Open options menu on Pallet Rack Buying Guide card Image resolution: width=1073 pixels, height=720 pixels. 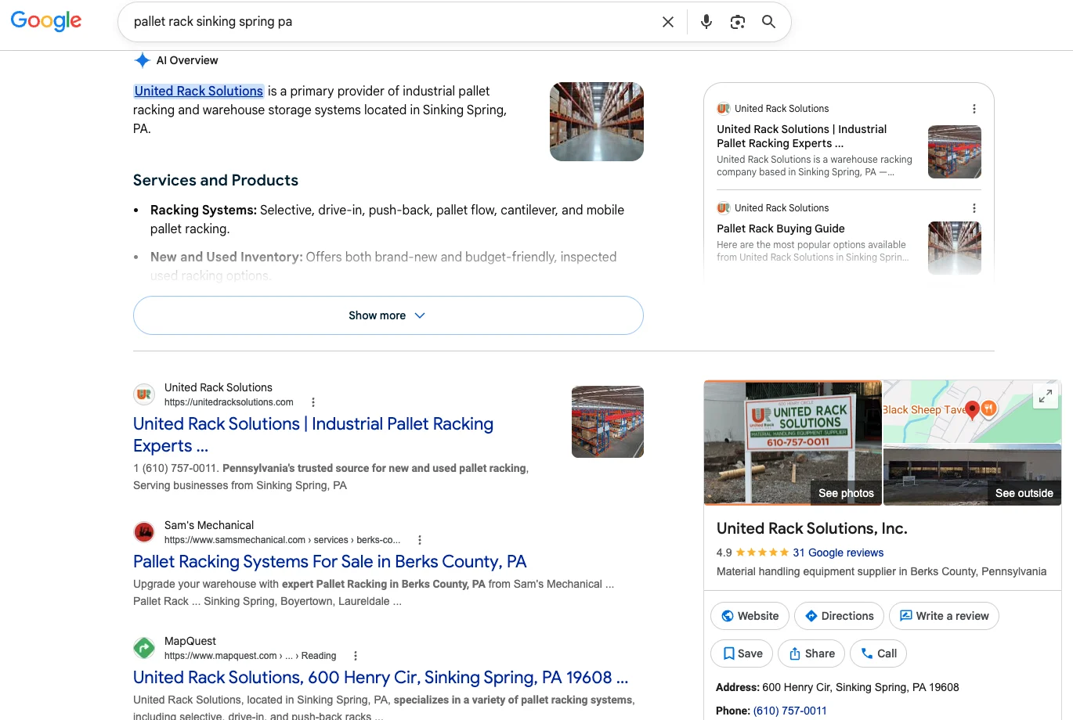pyautogui.click(x=974, y=208)
